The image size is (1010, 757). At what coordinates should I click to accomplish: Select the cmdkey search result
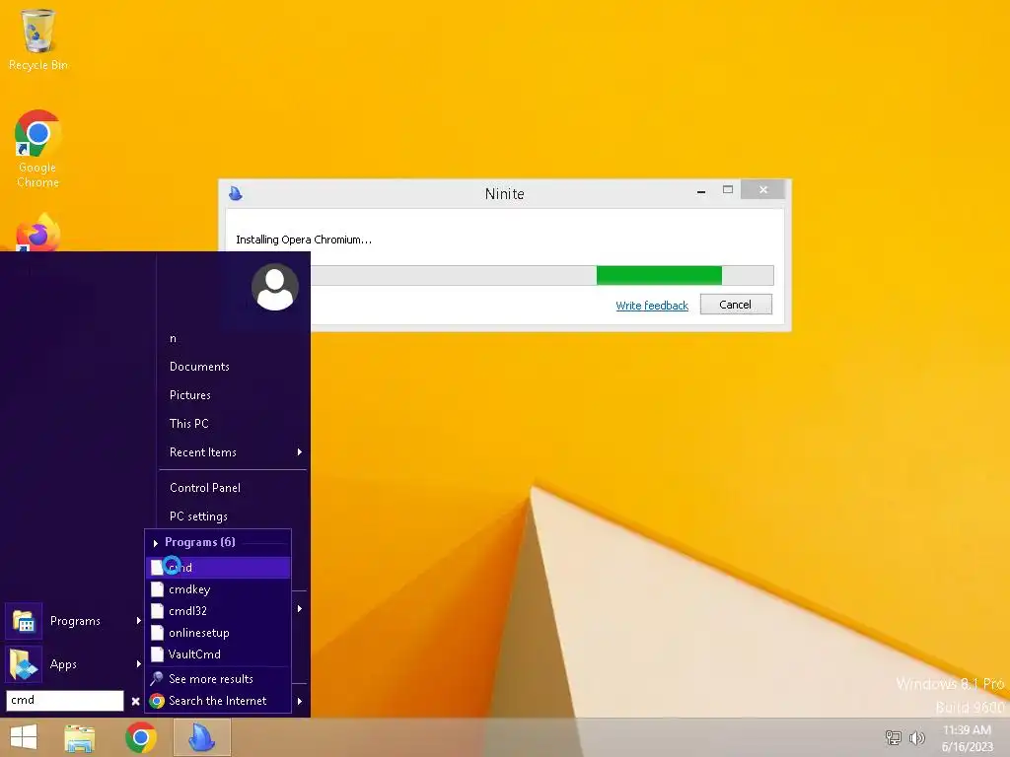(218, 589)
